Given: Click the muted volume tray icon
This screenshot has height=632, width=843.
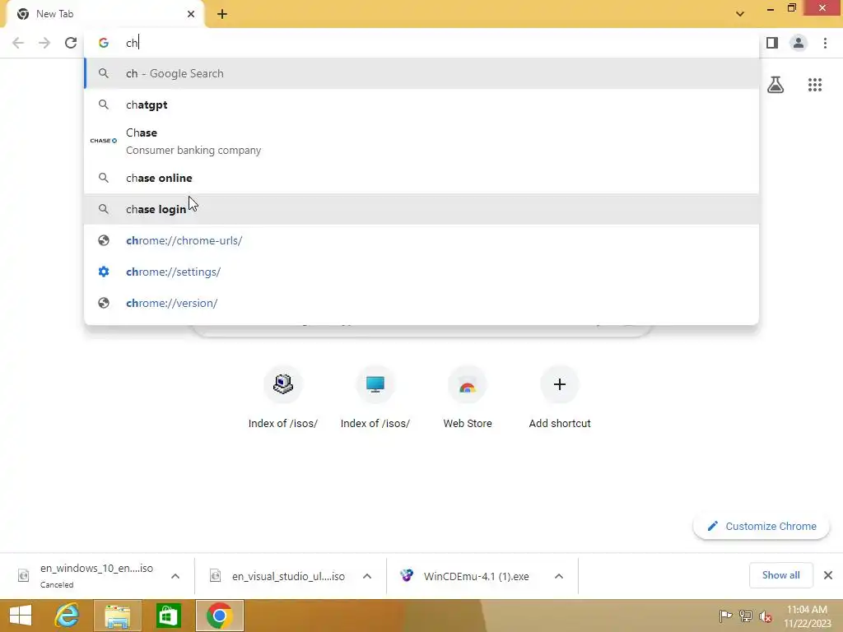Looking at the screenshot, I should coord(766,616).
